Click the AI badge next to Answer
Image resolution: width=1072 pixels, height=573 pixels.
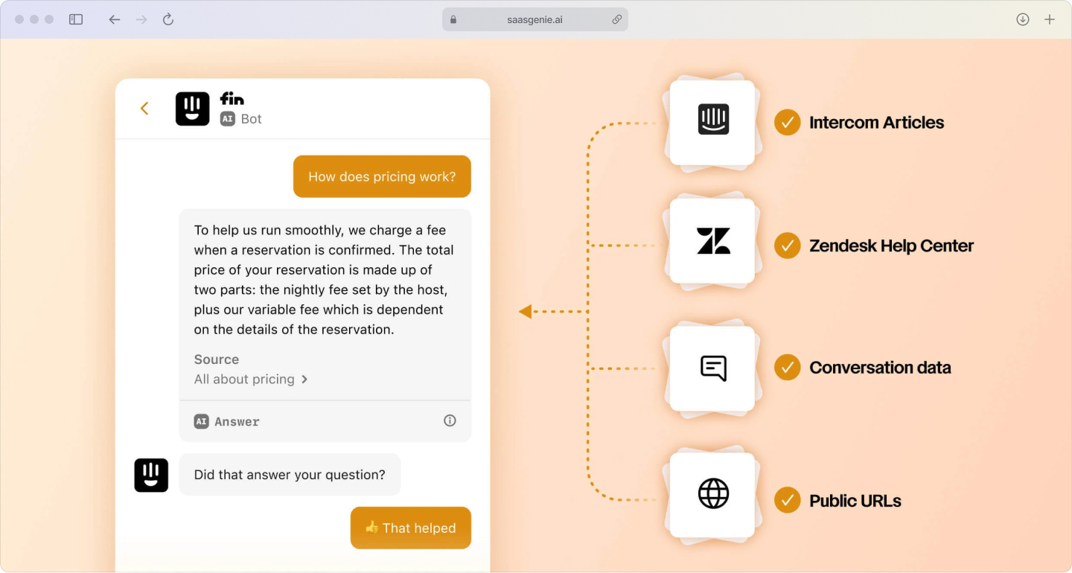click(x=201, y=420)
